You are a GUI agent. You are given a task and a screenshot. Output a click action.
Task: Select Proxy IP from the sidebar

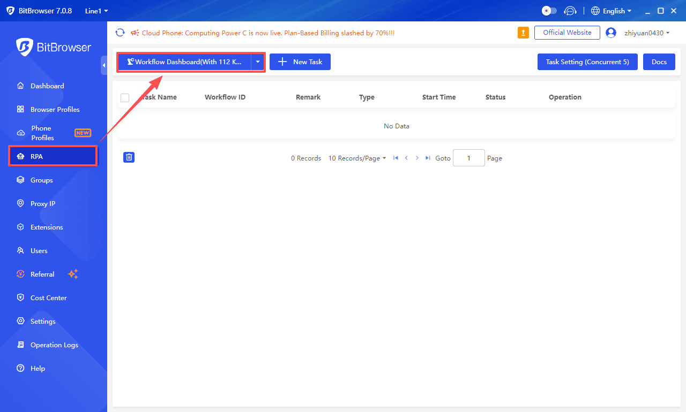coord(43,203)
